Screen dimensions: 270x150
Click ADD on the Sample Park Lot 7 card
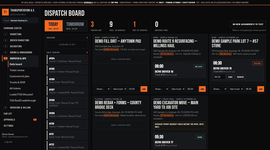[x=261, y=89]
